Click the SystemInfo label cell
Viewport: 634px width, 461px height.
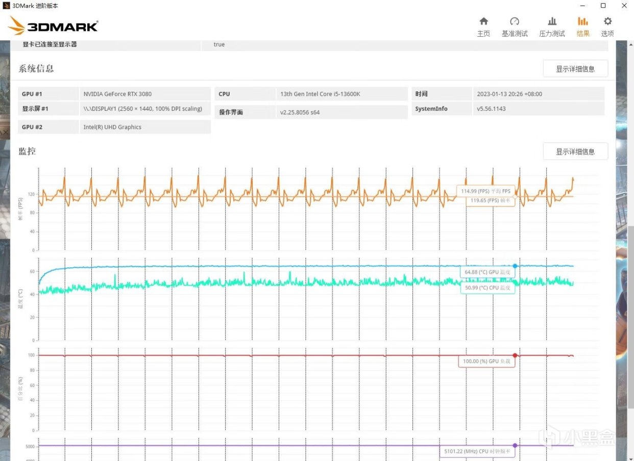442,109
